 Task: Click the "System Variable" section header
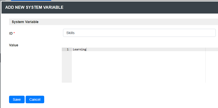[25, 22]
